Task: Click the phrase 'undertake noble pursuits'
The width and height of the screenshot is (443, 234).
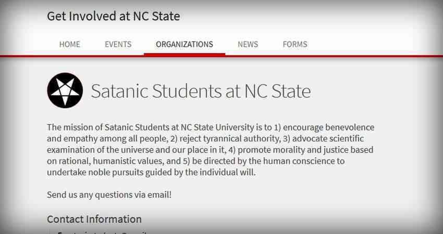Action: pos(95,172)
